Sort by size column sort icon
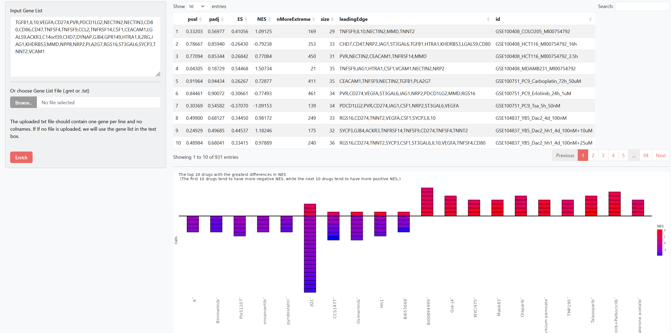The height and width of the screenshot is (333, 671). pos(332,19)
